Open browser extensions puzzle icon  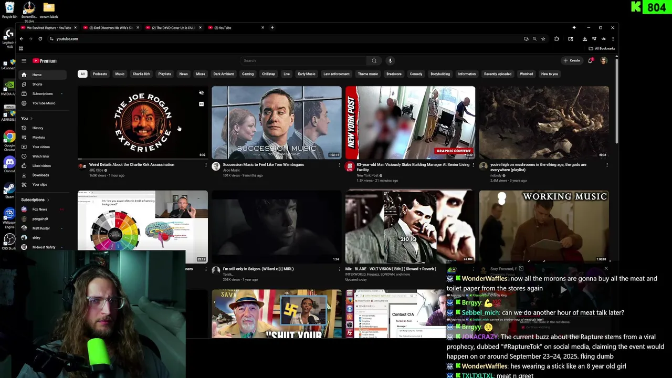coord(556,39)
